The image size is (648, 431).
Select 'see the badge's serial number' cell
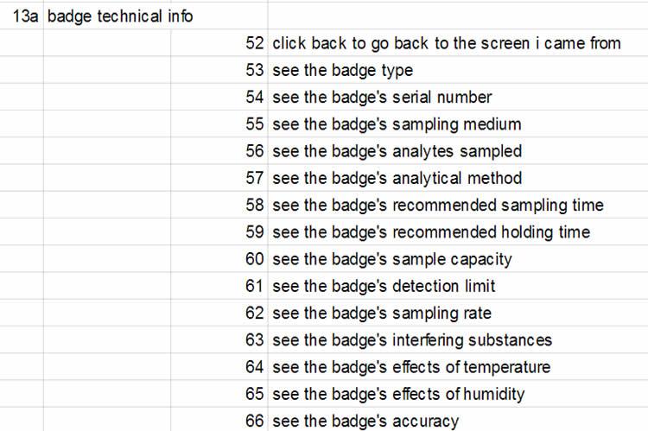pos(381,98)
